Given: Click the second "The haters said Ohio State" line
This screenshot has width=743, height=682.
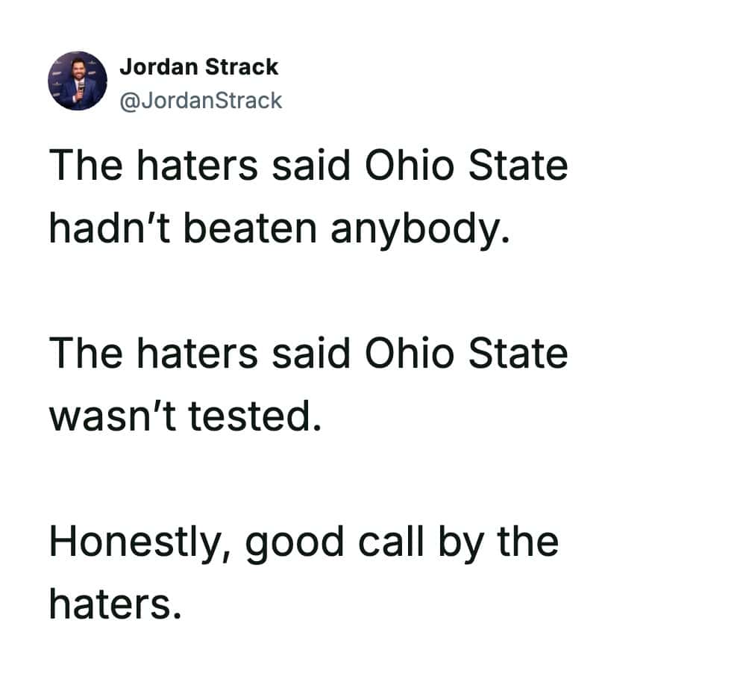Looking at the screenshot, I should (x=308, y=354).
